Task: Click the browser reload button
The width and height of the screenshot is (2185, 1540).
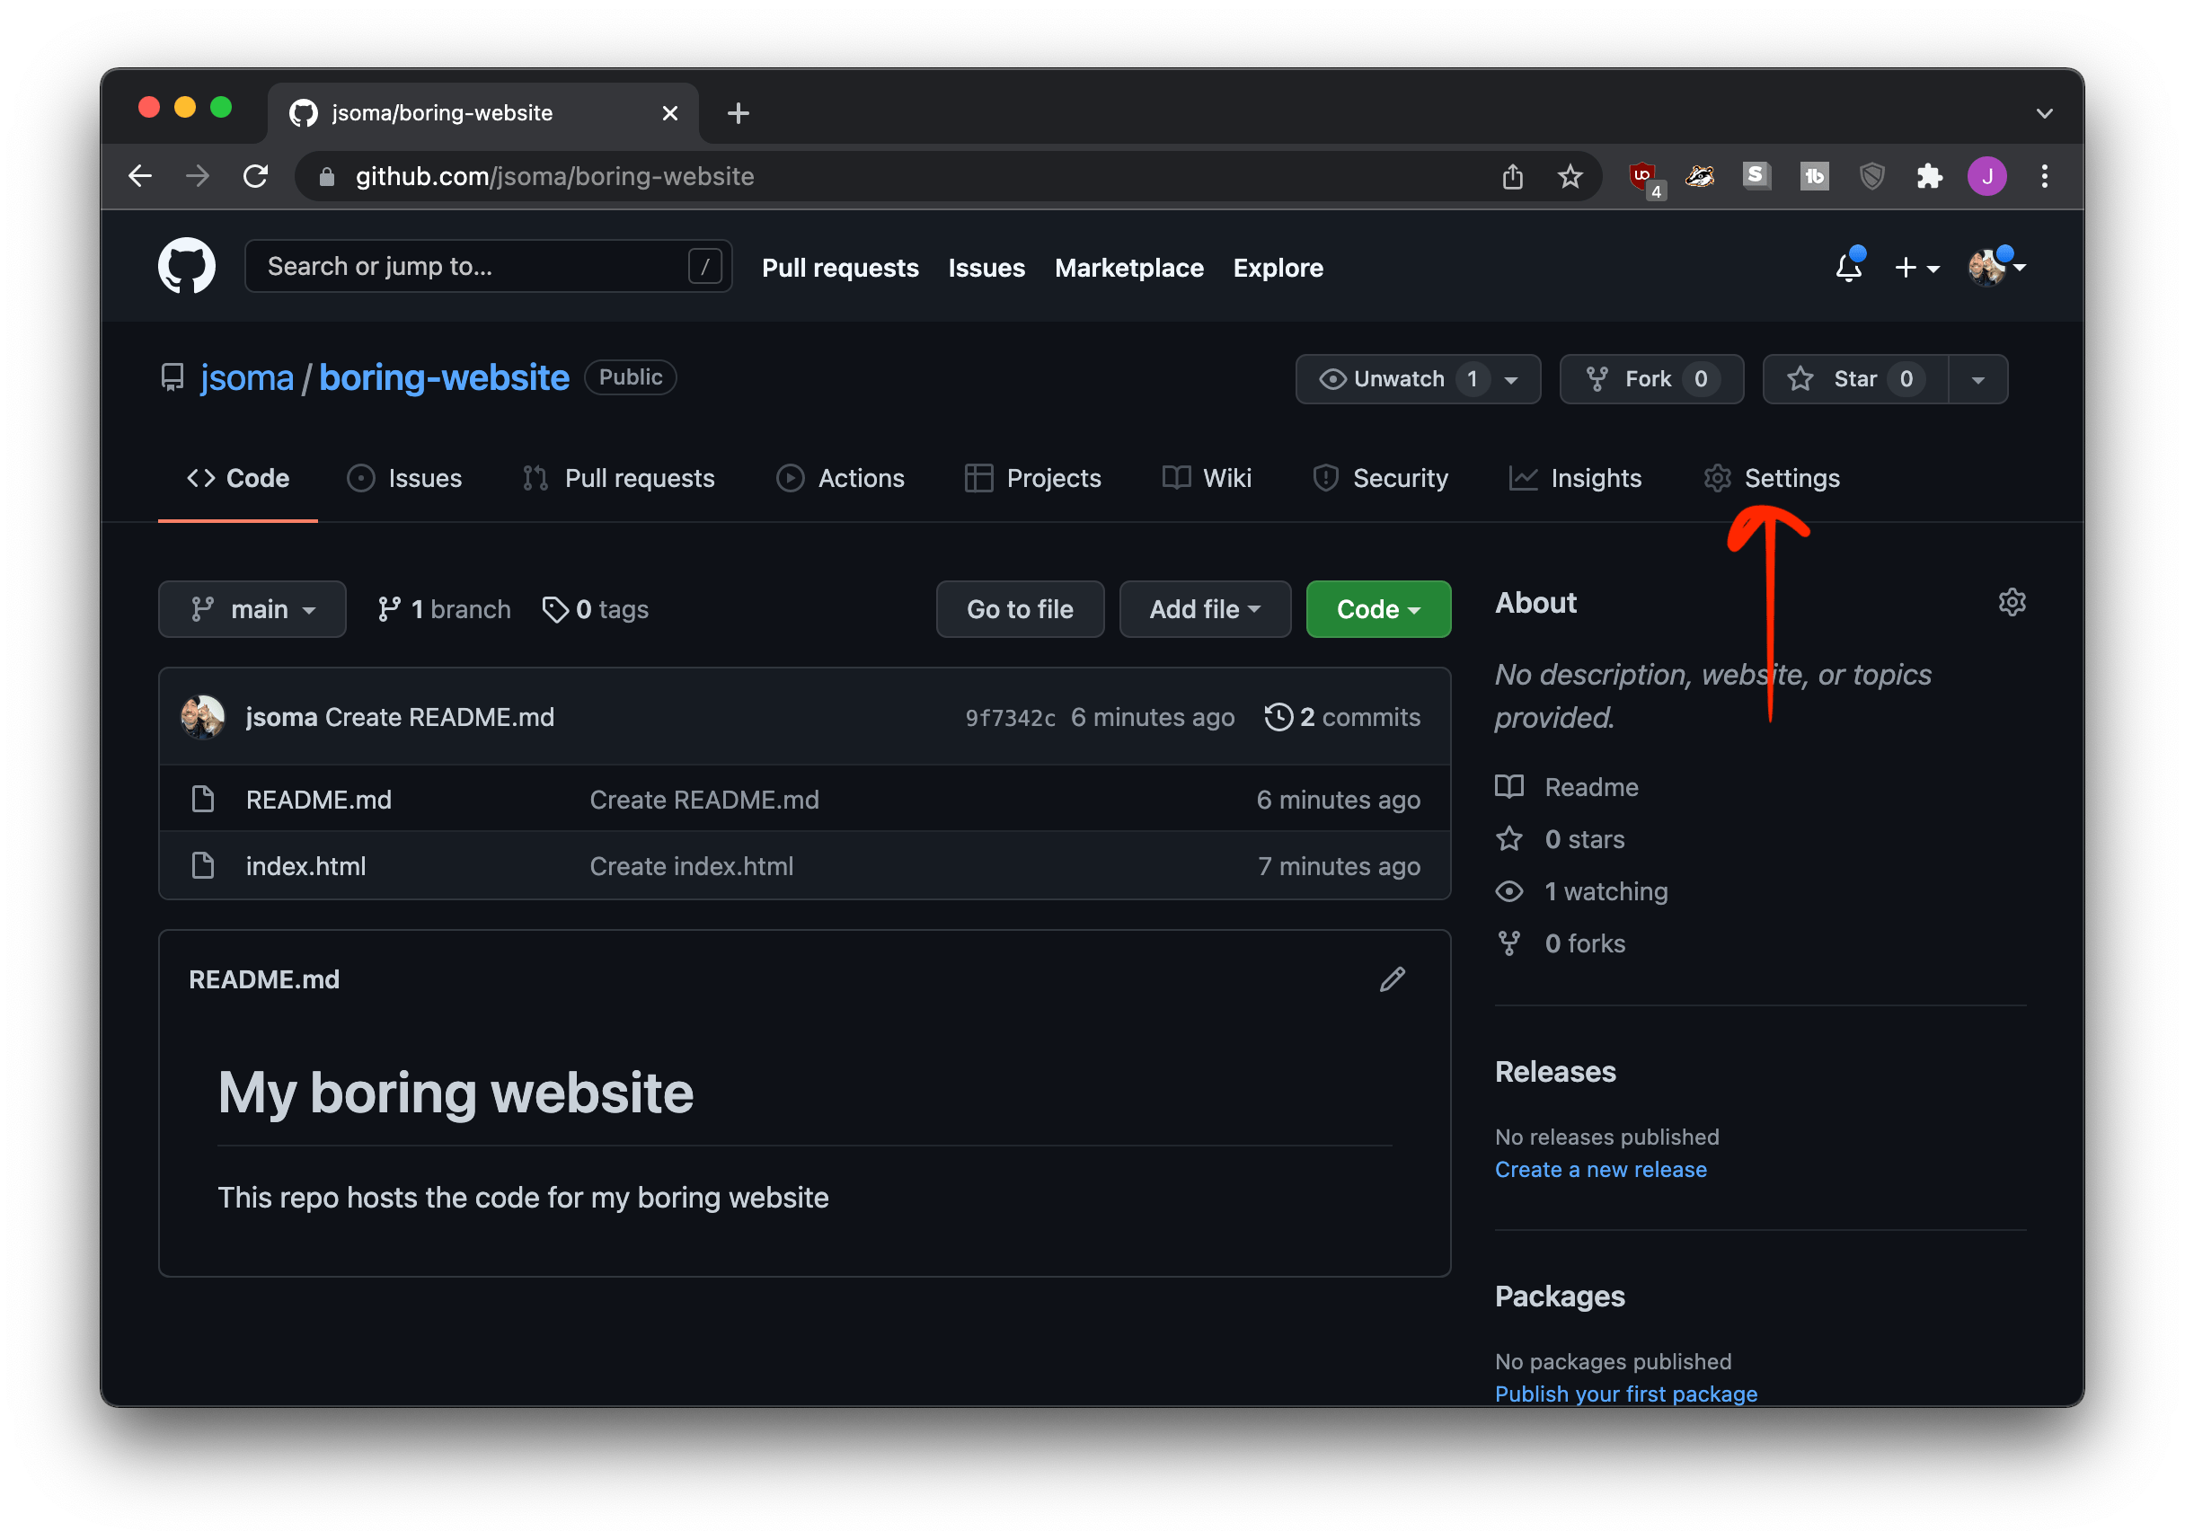Action: pyautogui.click(x=255, y=177)
